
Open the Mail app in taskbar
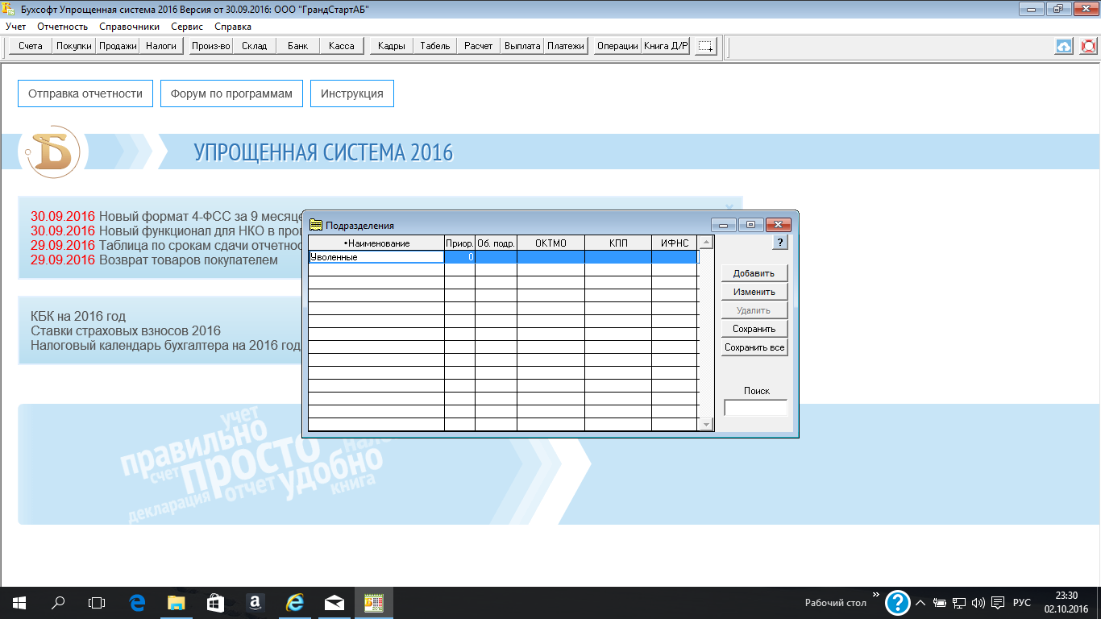334,602
